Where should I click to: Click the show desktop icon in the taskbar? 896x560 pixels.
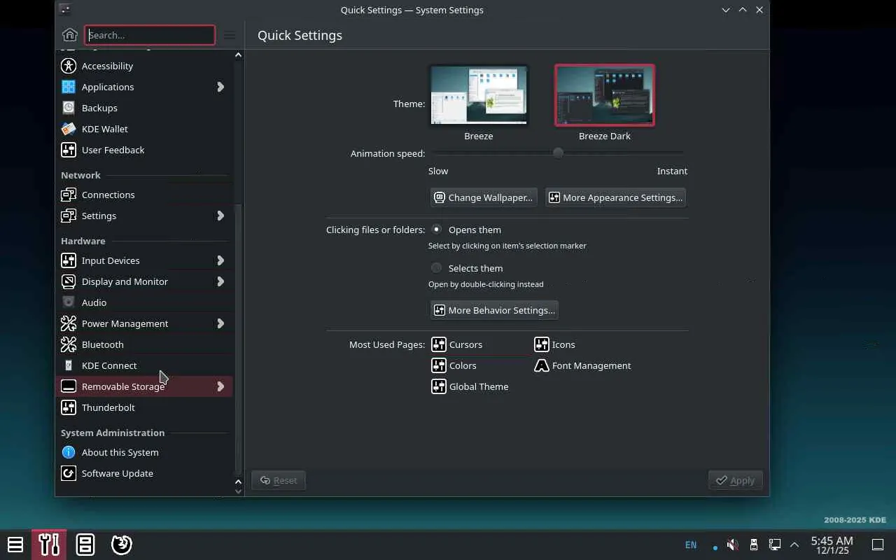[x=878, y=545]
